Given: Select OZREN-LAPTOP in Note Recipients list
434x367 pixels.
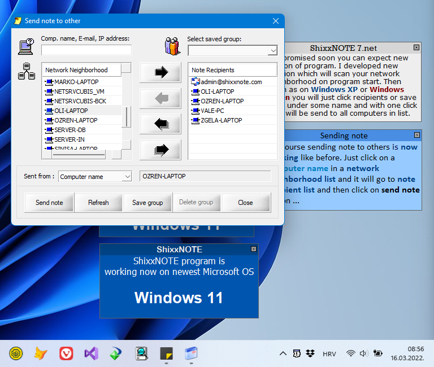Looking at the screenshot, I should [233, 101].
